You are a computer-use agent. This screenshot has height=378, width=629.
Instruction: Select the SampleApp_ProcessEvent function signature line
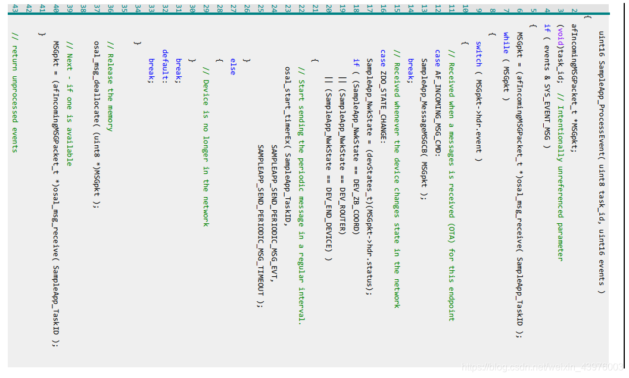tap(602, 163)
